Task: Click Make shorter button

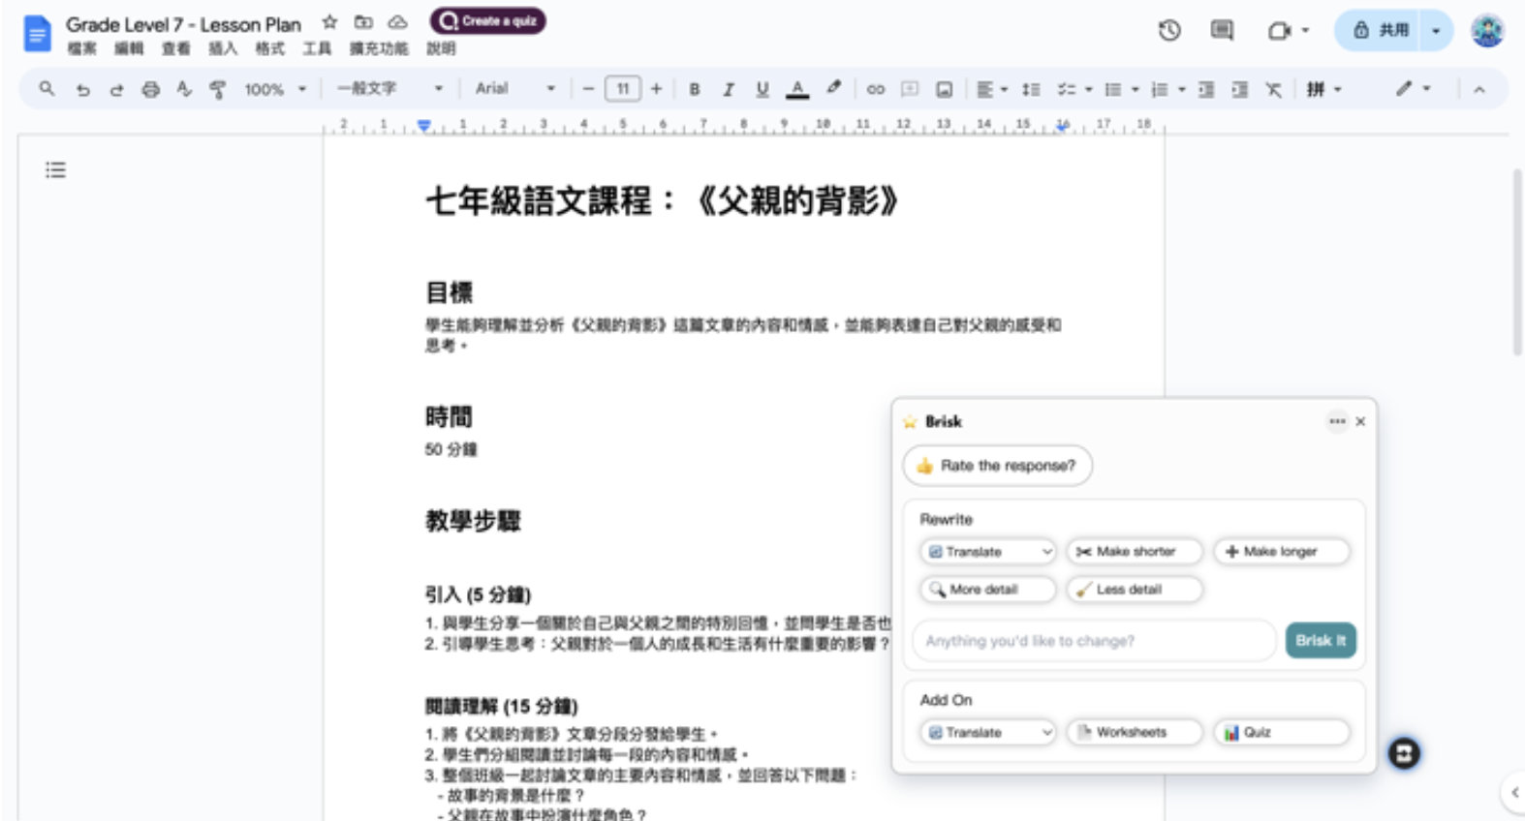Action: (1135, 552)
